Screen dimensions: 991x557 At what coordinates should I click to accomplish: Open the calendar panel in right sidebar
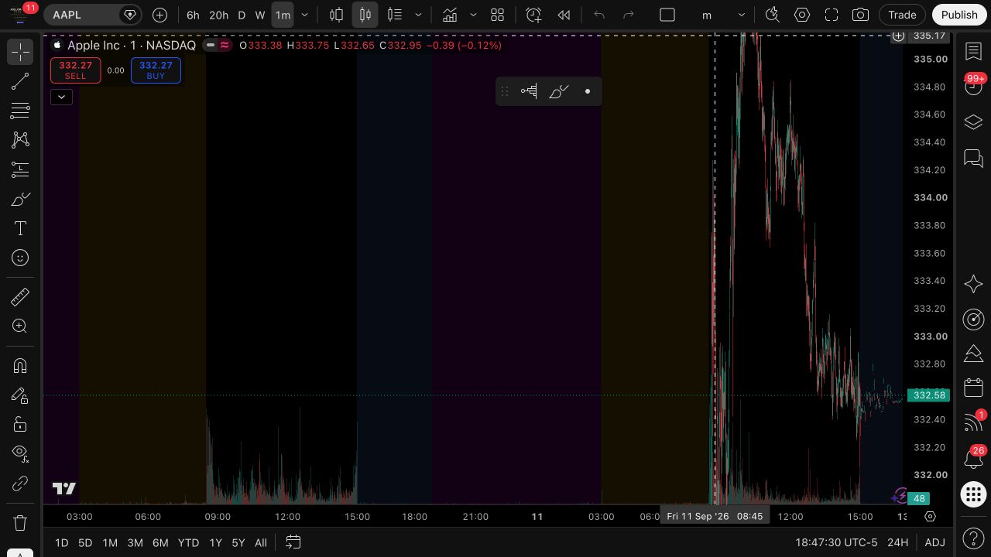[x=973, y=388]
